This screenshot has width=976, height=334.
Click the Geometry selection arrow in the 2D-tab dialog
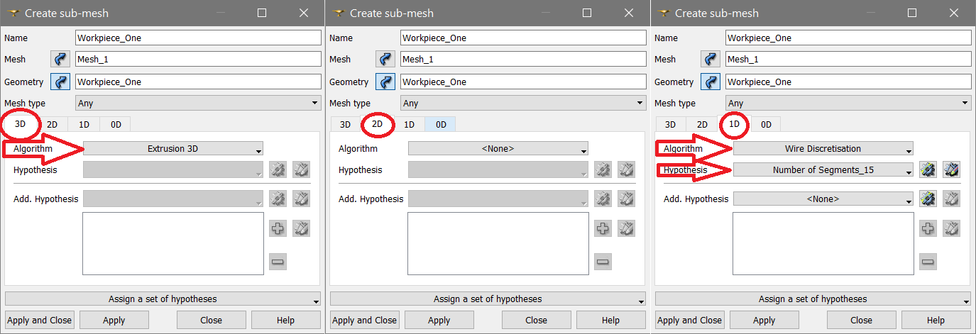(385, 82)
